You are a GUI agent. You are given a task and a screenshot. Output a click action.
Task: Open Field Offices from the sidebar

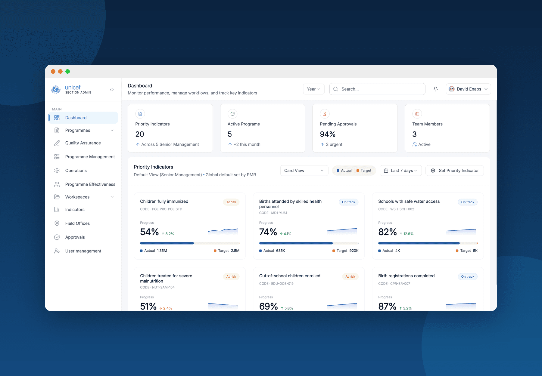click(x=83, y=223)
